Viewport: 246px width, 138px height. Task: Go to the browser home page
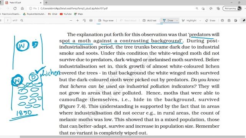point(22,8)
